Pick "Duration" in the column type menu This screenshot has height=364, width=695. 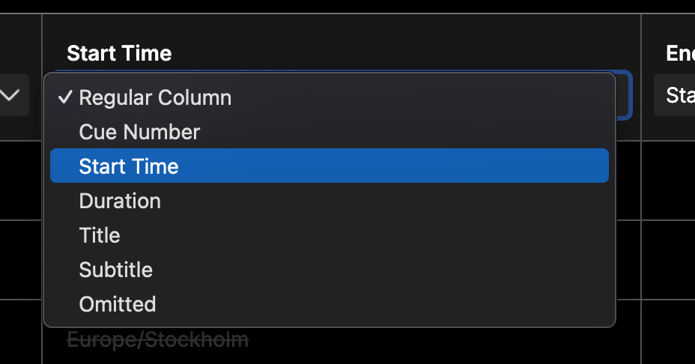(120, 201)
